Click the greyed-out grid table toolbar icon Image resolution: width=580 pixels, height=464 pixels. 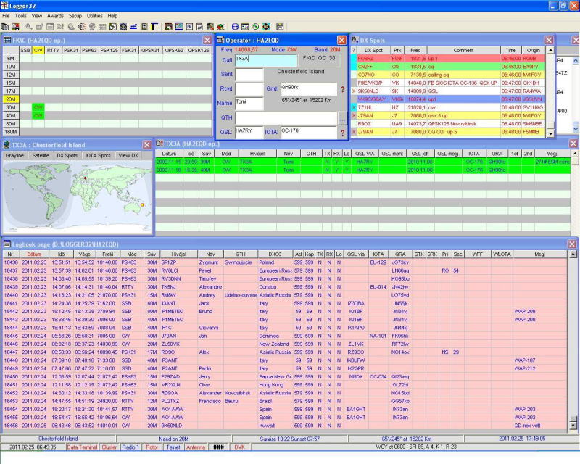click(102, 27)
